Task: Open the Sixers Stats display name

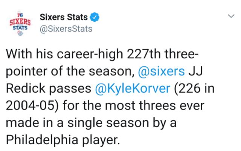Action: click(x=64, y=17)
